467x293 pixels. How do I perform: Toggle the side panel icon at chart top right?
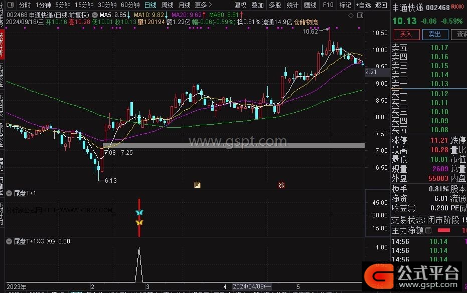360,15
